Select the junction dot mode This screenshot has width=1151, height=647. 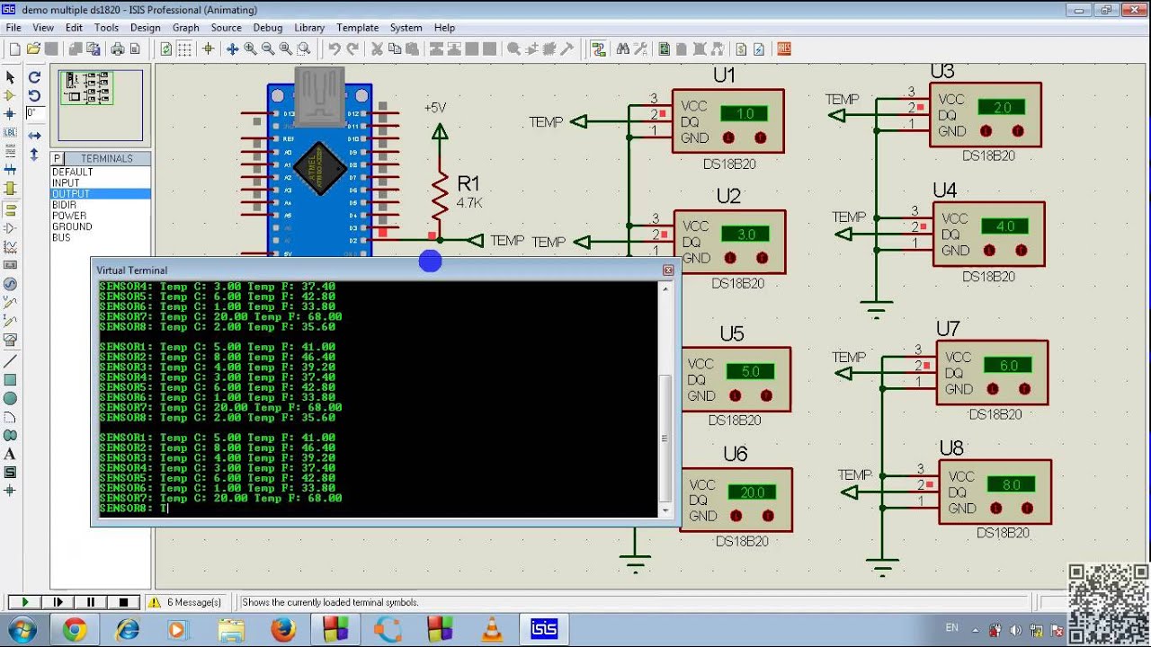11,114
